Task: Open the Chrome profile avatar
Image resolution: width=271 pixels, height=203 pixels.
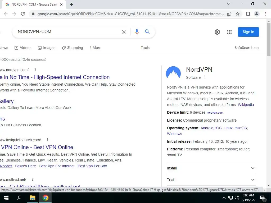Action: click(257, 14)
